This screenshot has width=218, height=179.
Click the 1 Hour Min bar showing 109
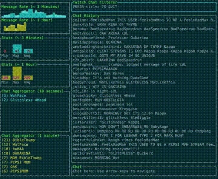tap(6, 78)
